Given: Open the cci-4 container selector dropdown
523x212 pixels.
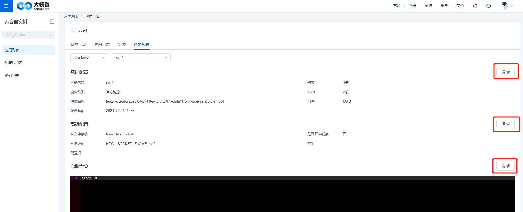Looking at the screenshot, I should [141, 58].
